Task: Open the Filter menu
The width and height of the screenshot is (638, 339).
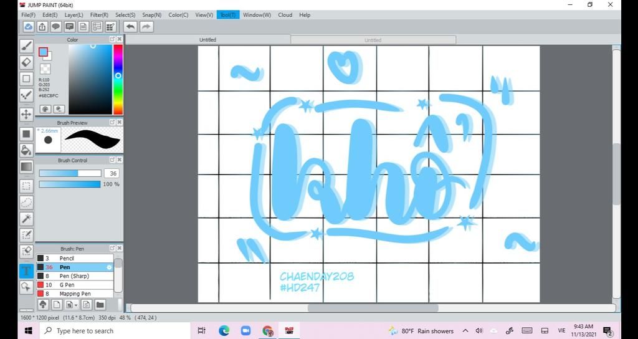Action: [99, 15]
